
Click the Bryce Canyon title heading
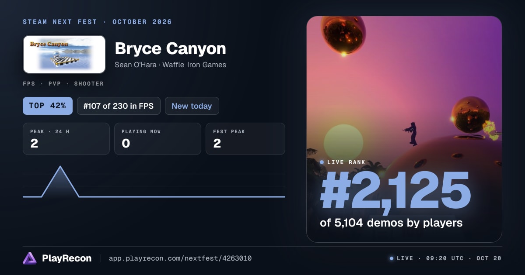[x=170, y=48]
